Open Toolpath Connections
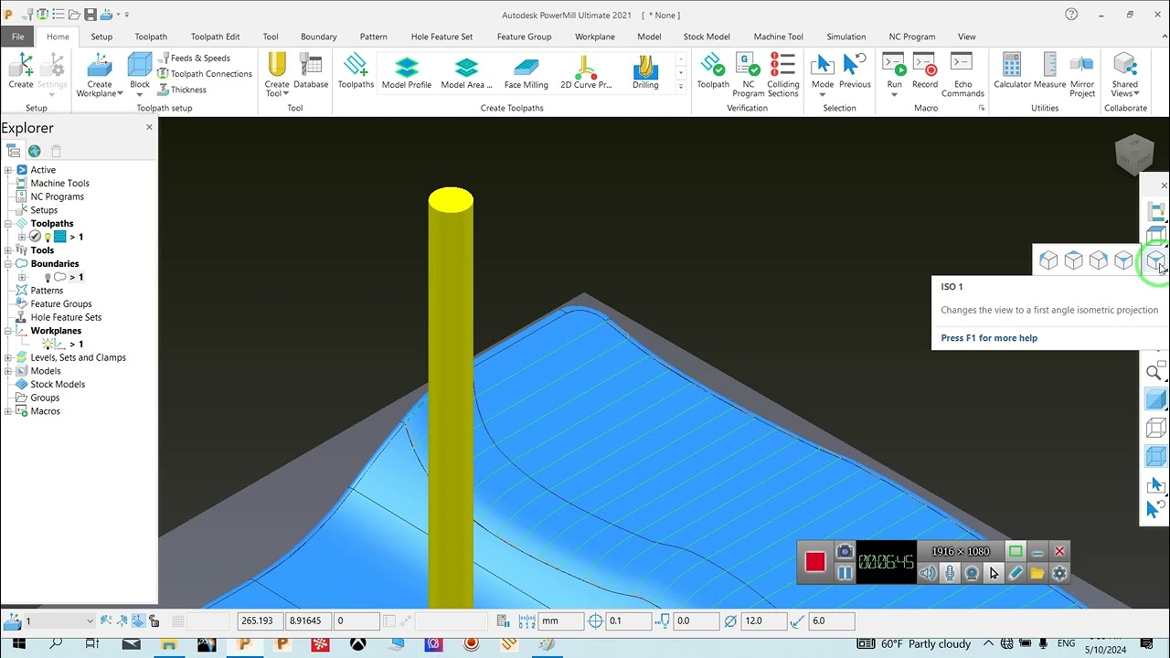 click(204, 74)
